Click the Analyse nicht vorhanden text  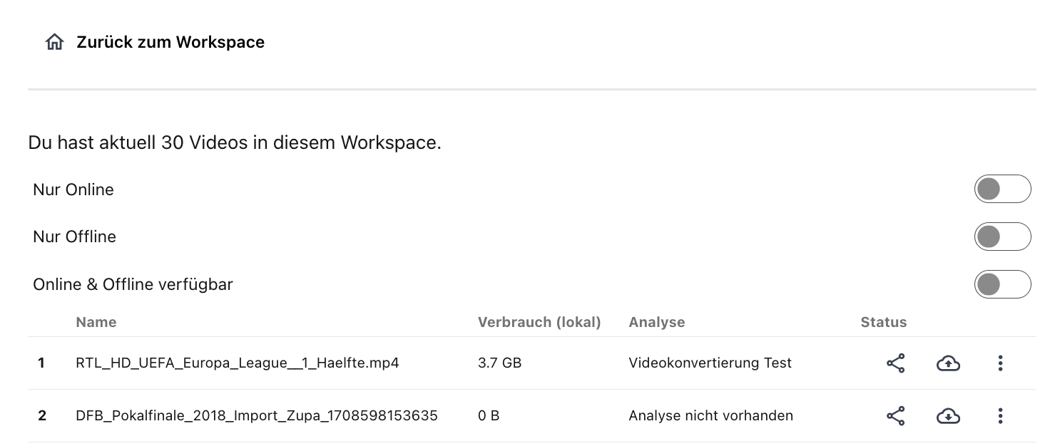(x=710, y=416)
